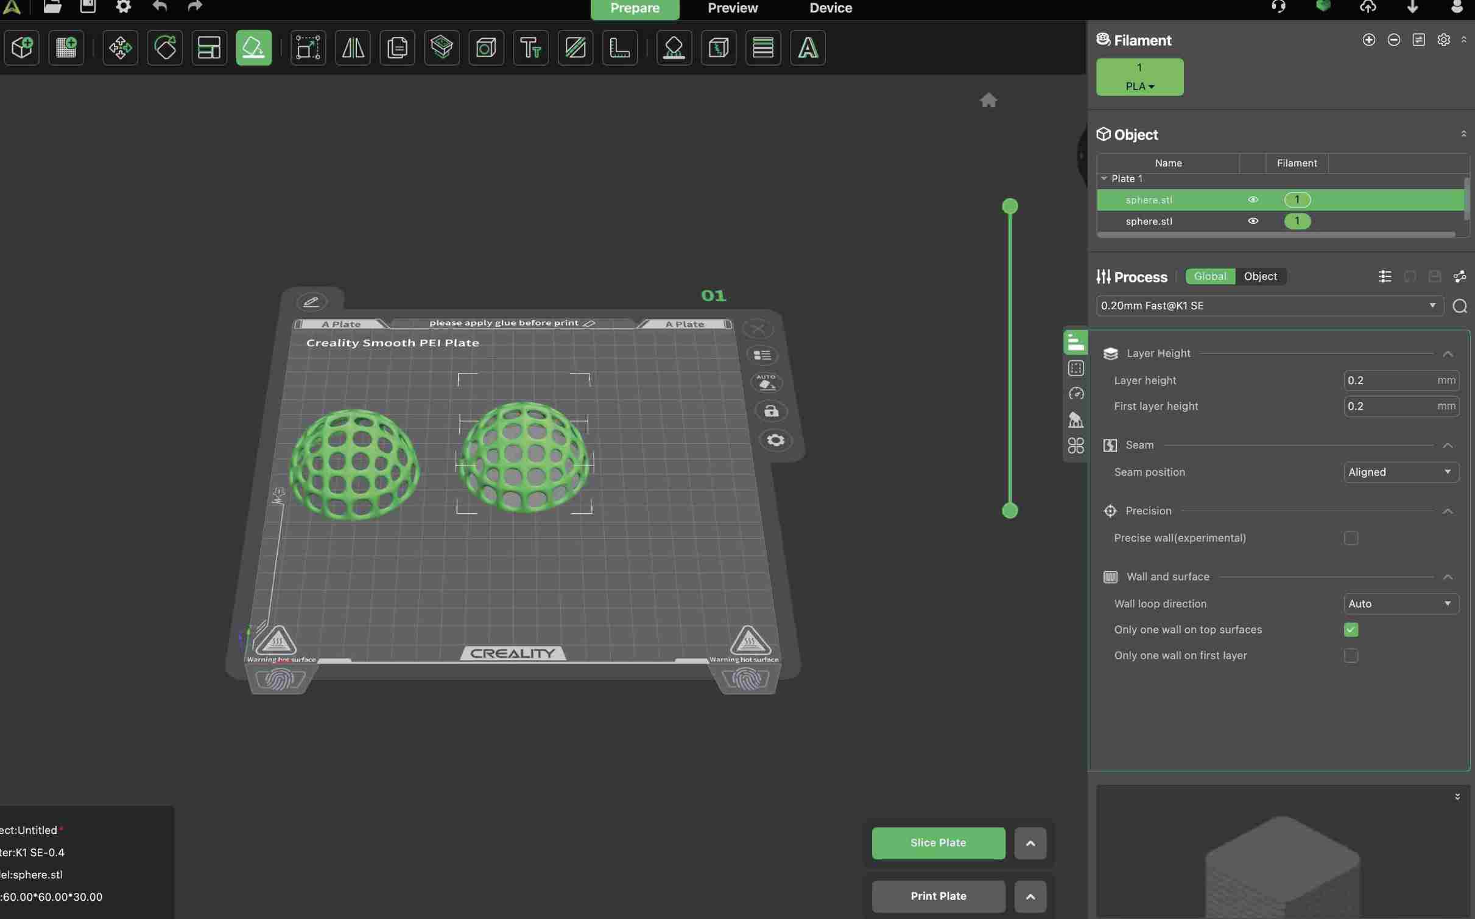Click the plate object list icon
Image resolution: width=1475 pixels, height=919 pixels.
click(762, 355)
